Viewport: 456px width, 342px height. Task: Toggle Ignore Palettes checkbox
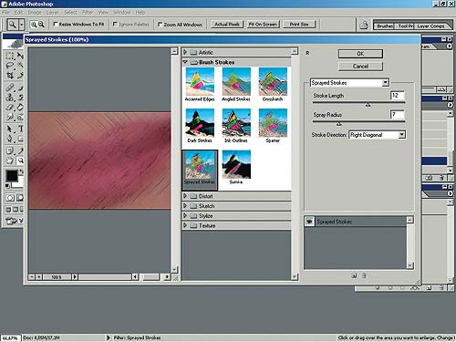[x=115, y=24]
